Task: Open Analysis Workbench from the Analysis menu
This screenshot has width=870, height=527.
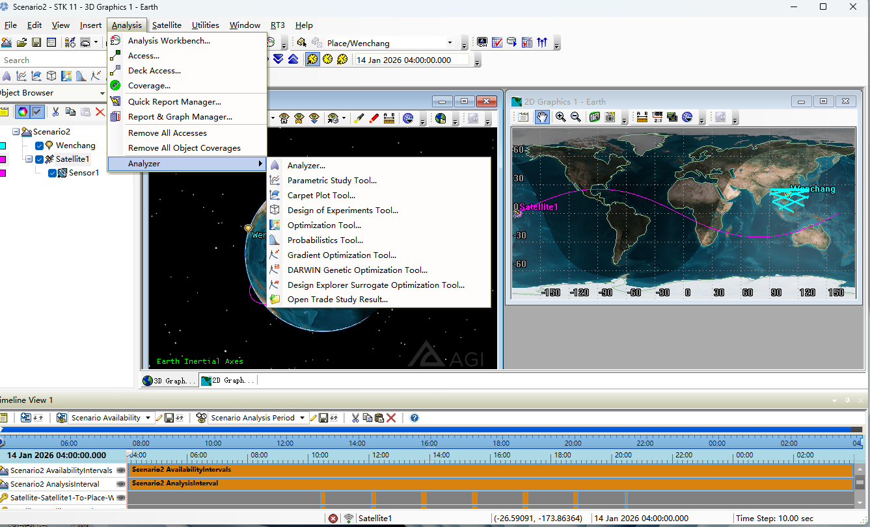Action: pyautogui.click(x=187, y=40)
